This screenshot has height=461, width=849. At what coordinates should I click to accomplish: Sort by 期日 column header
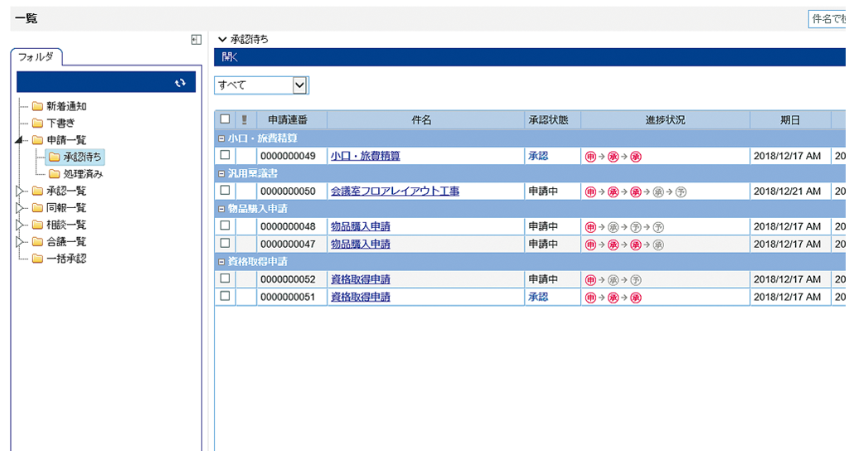(790, 119)
